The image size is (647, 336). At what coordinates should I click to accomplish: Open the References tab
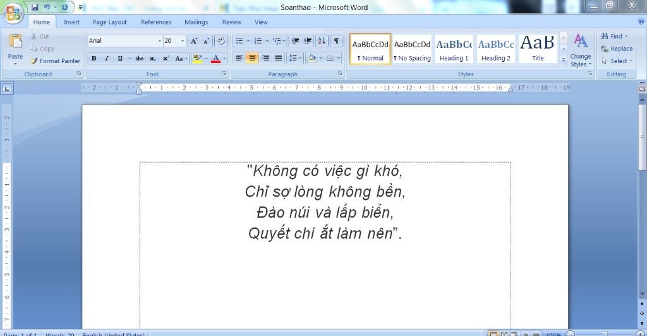[156, 22]
